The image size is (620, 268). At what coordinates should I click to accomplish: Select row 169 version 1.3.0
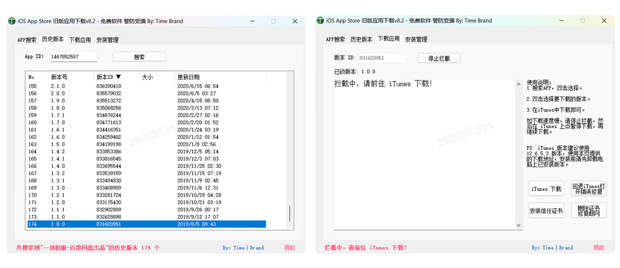(x=147, y=188)
